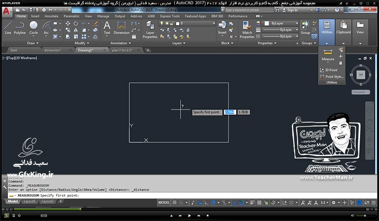The width and height of the screenshot is (379, 221).
Task: Toggle transparency display in status bar
Action: click(x=259, y=203)
